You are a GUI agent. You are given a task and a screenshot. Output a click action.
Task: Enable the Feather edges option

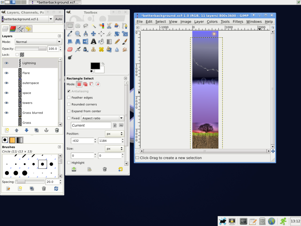pos(69,97)
